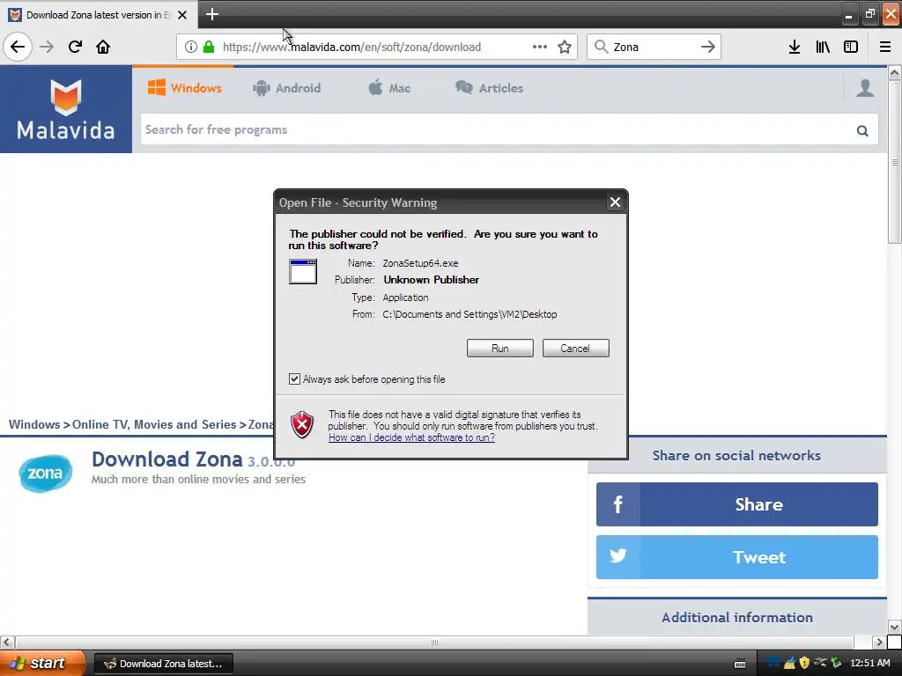Screen dimensions: 902x676
Task: Click vertical scrollbar up arrow
Action: tap(895, 73)
